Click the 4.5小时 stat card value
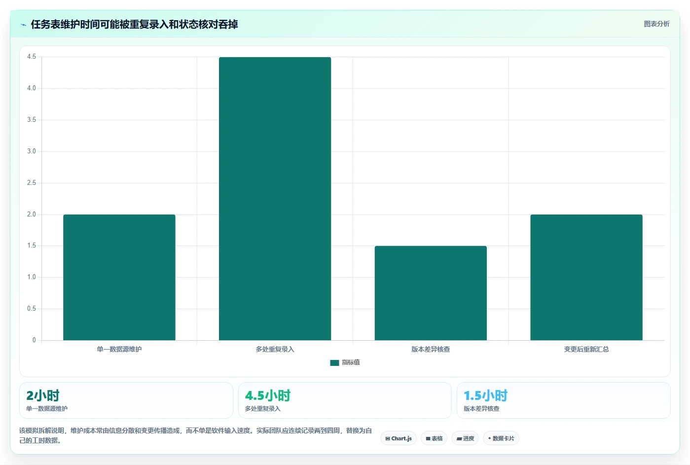This screenshot has height=465, width=690. (x=268, y=395)
